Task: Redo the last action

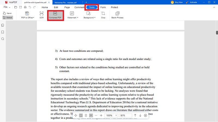Action: pyautogui.click(x=34, y=7)
